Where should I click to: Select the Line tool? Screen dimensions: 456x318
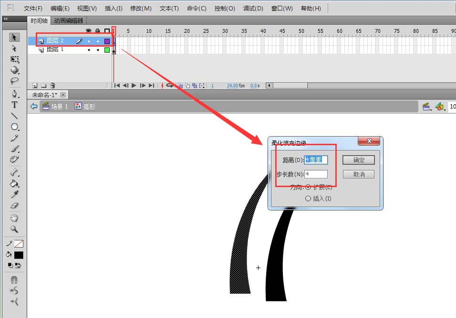(14, 116)
